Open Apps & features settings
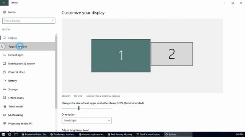The height and width of the screenshot is (137, 245). [x=28, y=46]
